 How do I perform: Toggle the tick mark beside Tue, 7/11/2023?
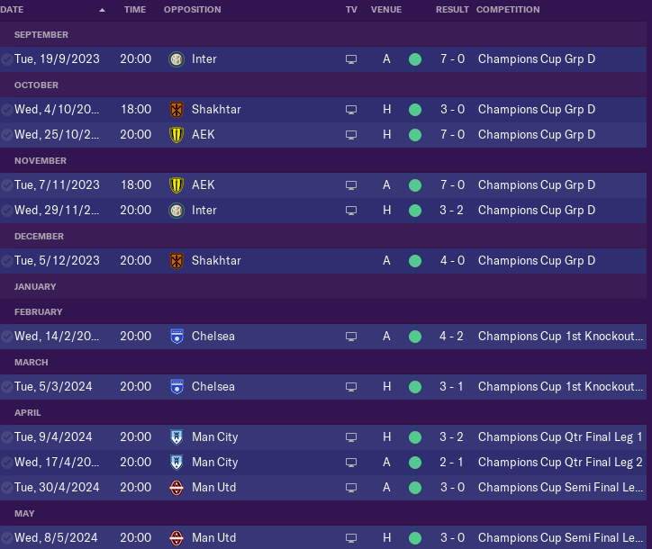[7, 185]
